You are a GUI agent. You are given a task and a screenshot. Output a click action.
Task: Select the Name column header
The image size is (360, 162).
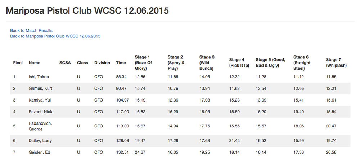[35, 63]
